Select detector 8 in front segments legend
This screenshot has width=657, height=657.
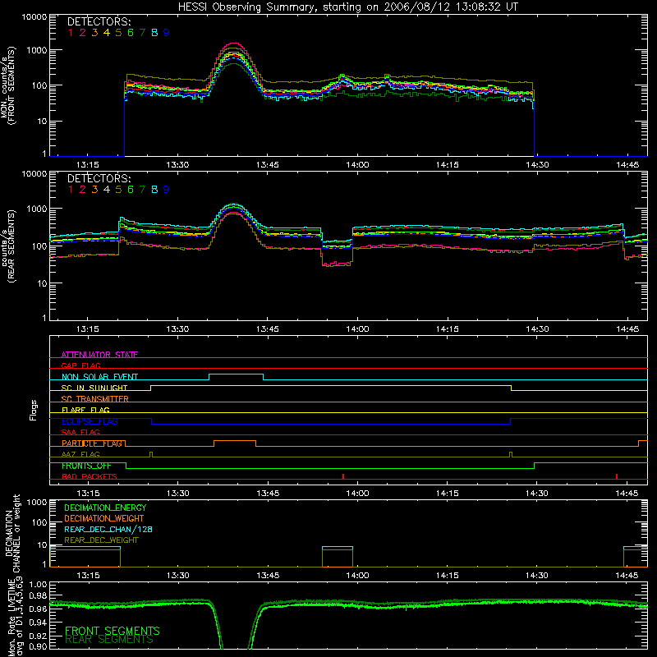[154, 32]
